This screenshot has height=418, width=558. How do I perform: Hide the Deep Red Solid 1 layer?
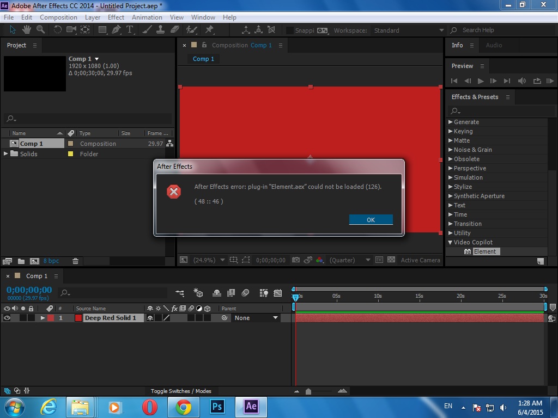click(x=7, y=318)
